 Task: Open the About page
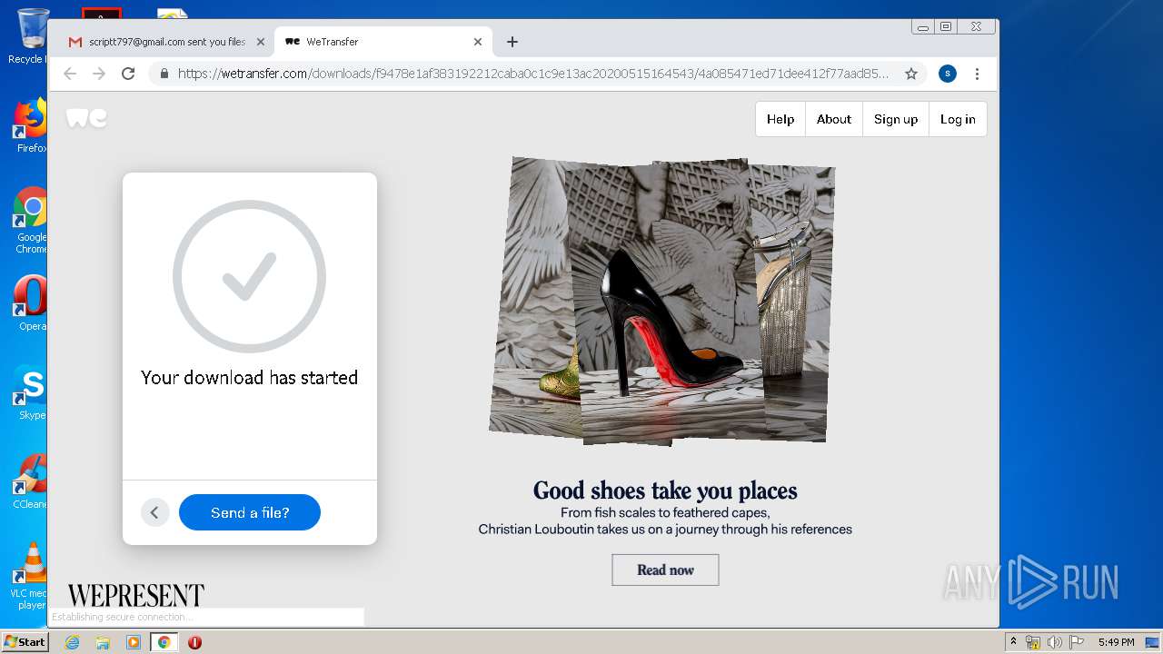pos(834,119)
